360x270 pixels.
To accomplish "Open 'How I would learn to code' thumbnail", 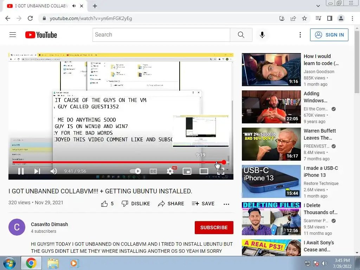I will [271, 70].
